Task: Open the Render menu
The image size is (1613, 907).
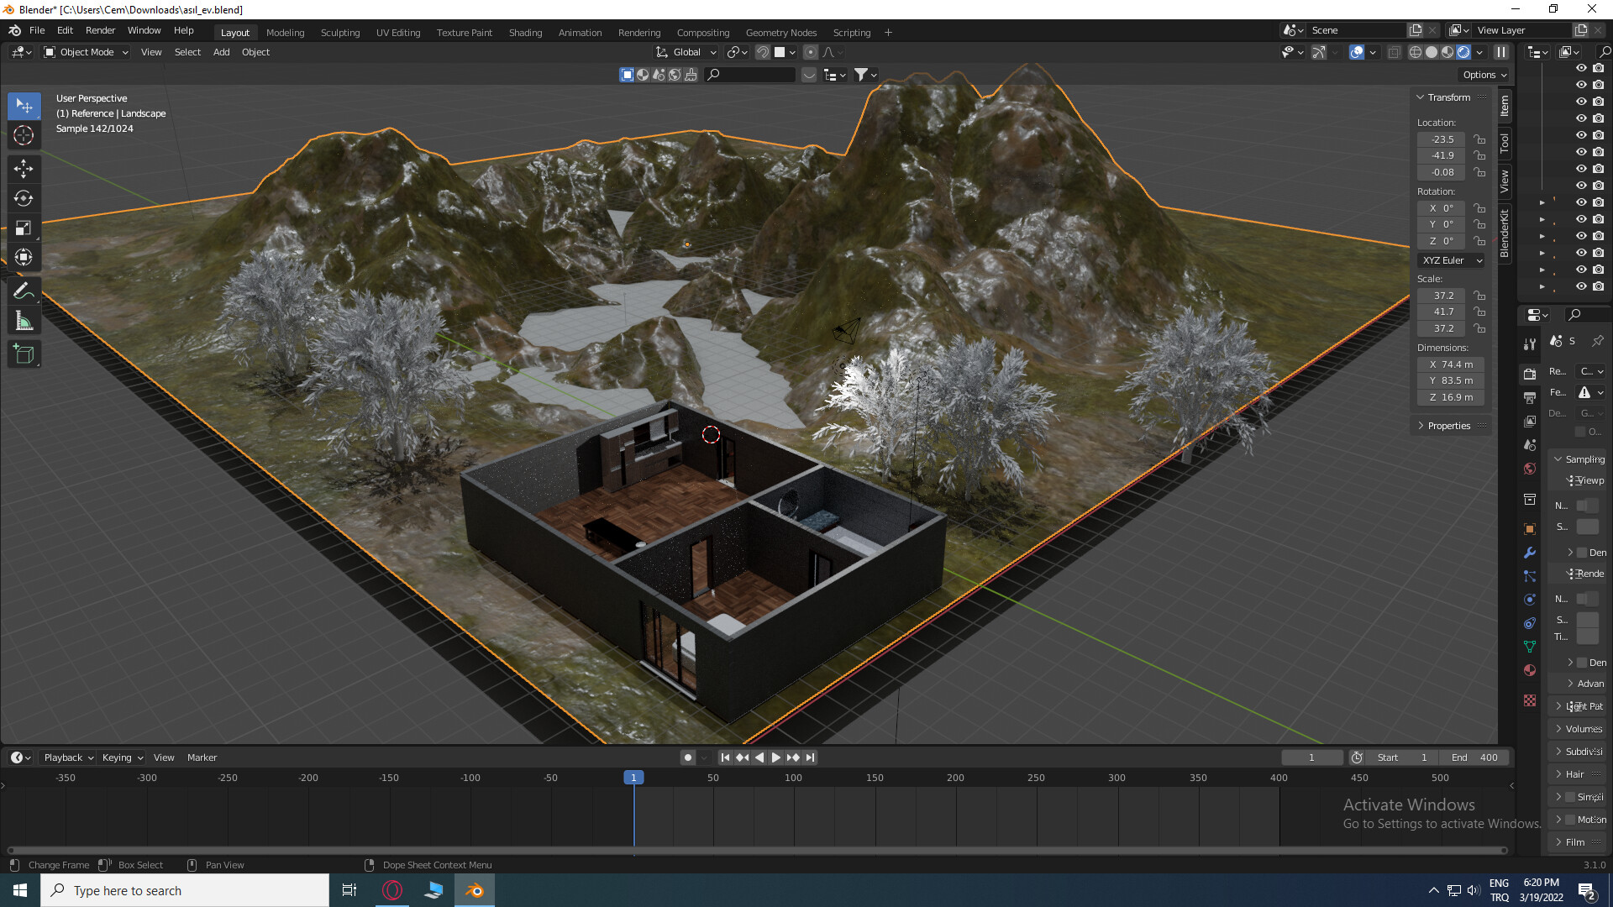Action: click(100, 30)
